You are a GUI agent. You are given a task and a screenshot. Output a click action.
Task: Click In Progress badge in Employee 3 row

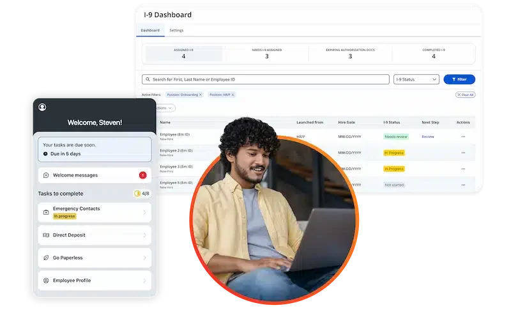pos(394,169)
